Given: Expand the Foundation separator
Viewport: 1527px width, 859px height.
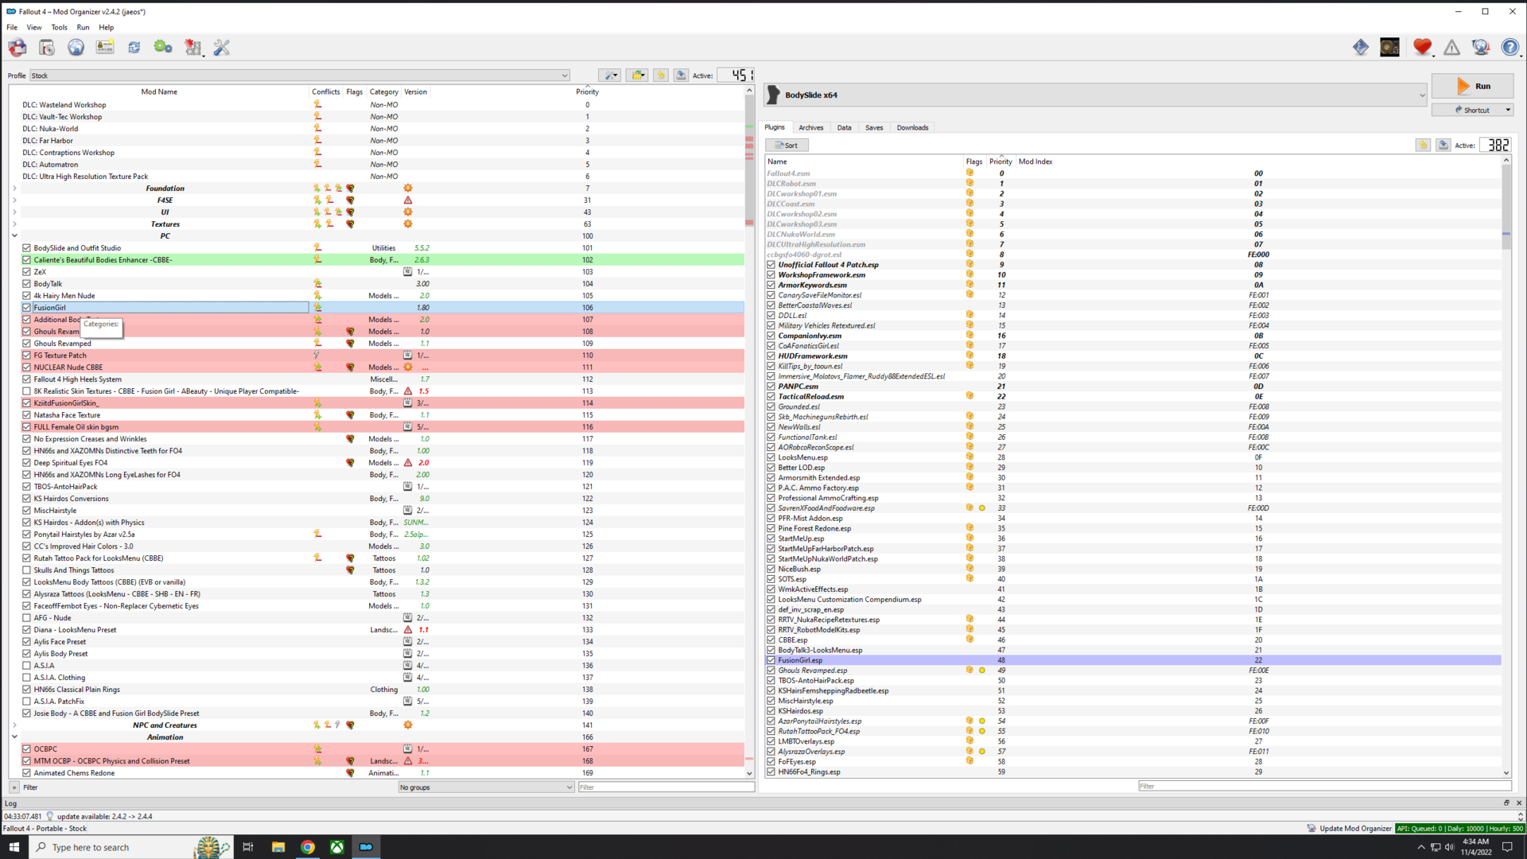Looking at the screenshot, I should pos(14,189).
